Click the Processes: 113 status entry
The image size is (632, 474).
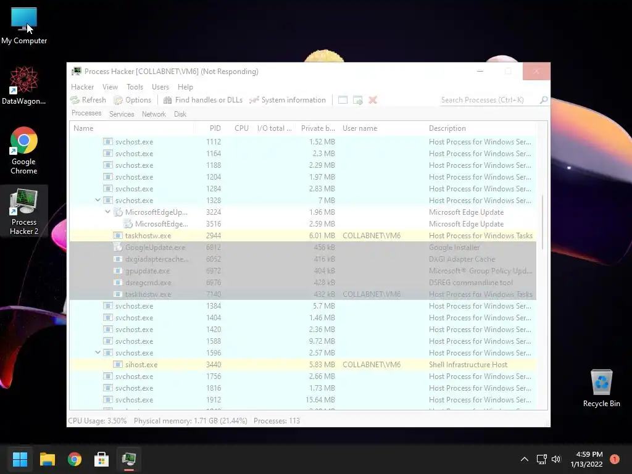click(276, 421)
